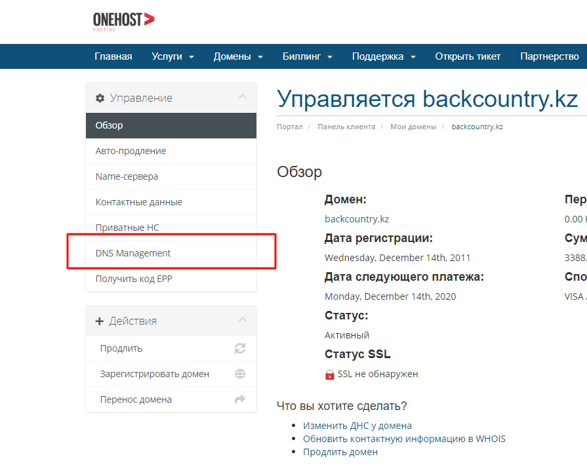Click Перенос домена action
This screenshot has width=587, height=467.
[x=171, y=399]
